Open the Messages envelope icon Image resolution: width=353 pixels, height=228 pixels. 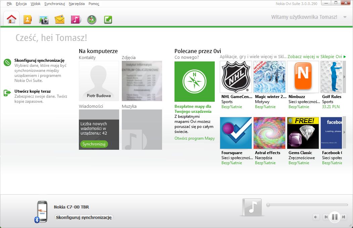(60, 20)
